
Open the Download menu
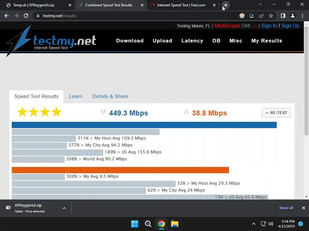click(130, 41)
